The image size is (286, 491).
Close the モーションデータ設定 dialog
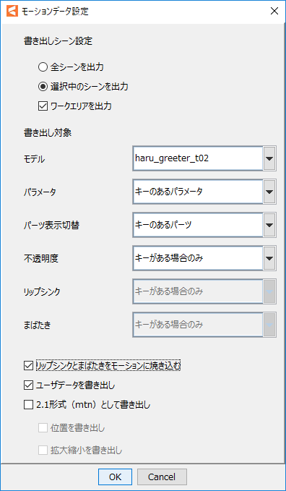274,12
